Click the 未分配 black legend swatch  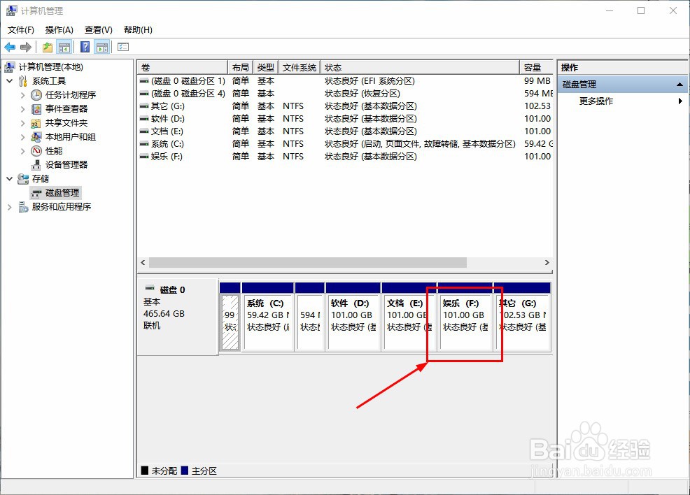coord(145,471)
